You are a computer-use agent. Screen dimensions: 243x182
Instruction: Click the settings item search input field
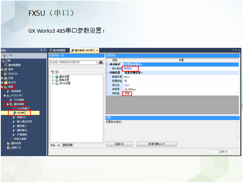tap(73, 63)
